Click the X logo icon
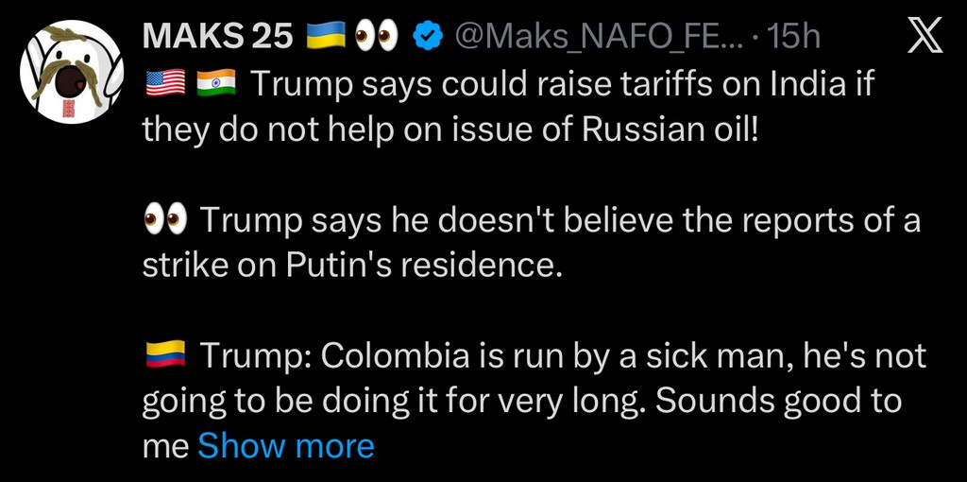The image size is (967, 482). (923, 37)
